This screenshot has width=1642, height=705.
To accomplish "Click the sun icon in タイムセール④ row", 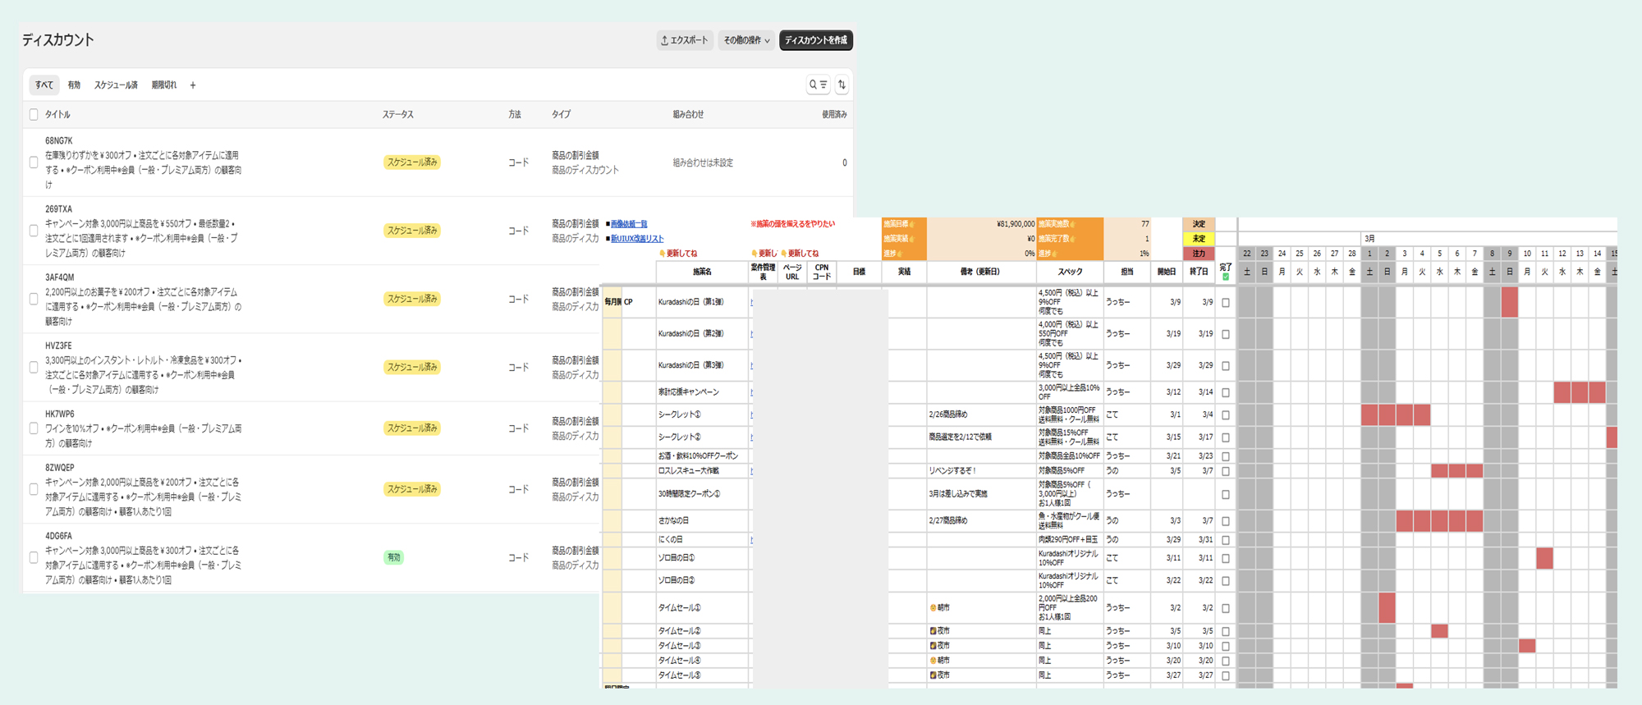I will 933,661.
